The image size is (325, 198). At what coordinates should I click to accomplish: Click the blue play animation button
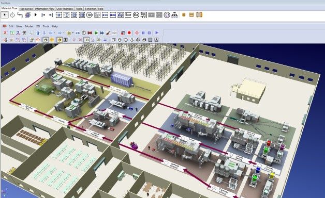157,33
